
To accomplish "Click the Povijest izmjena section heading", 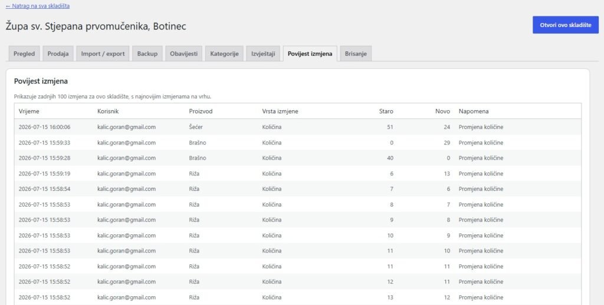I will 41,81.
